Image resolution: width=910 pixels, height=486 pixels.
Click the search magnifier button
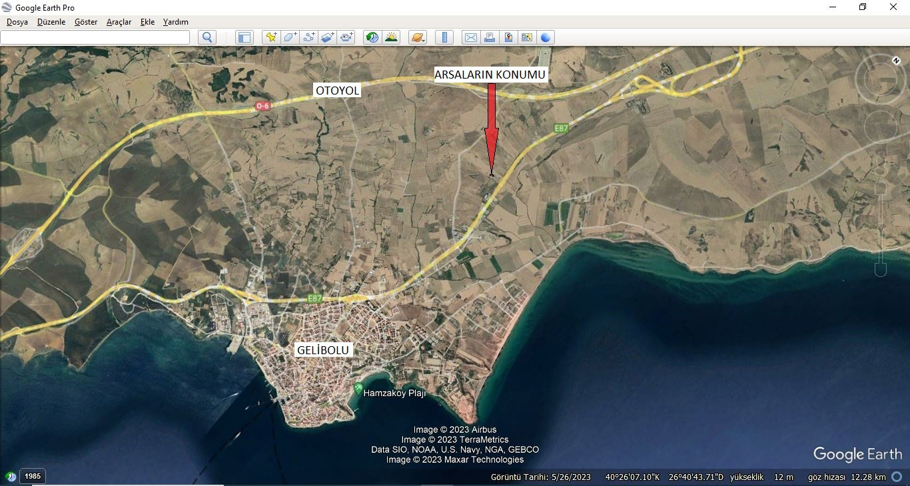[207, 37]
